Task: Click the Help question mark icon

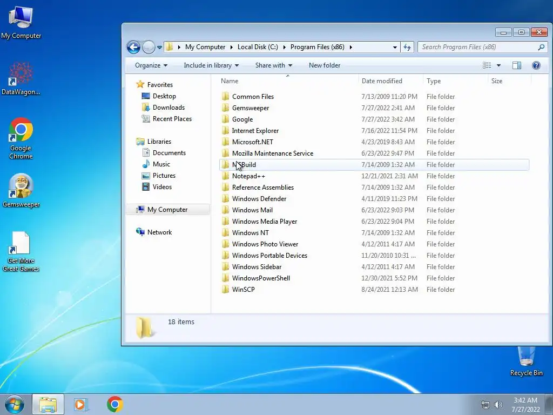Action: 536,65
